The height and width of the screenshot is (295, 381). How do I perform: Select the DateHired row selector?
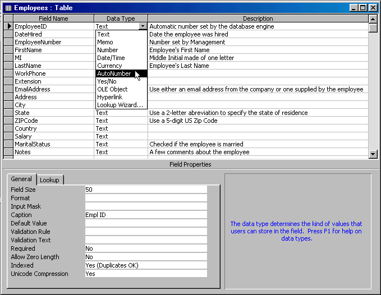(x=8, y=34)
